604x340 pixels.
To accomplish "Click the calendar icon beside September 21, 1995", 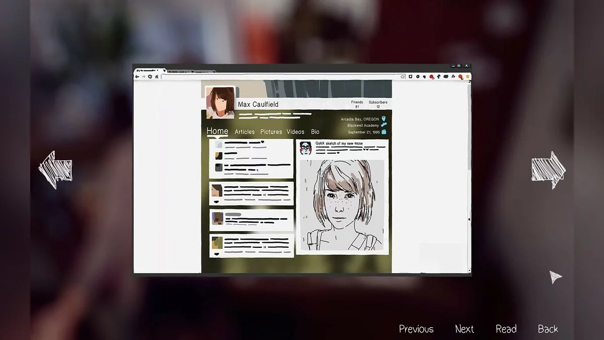I will click(x=384, y=131).
